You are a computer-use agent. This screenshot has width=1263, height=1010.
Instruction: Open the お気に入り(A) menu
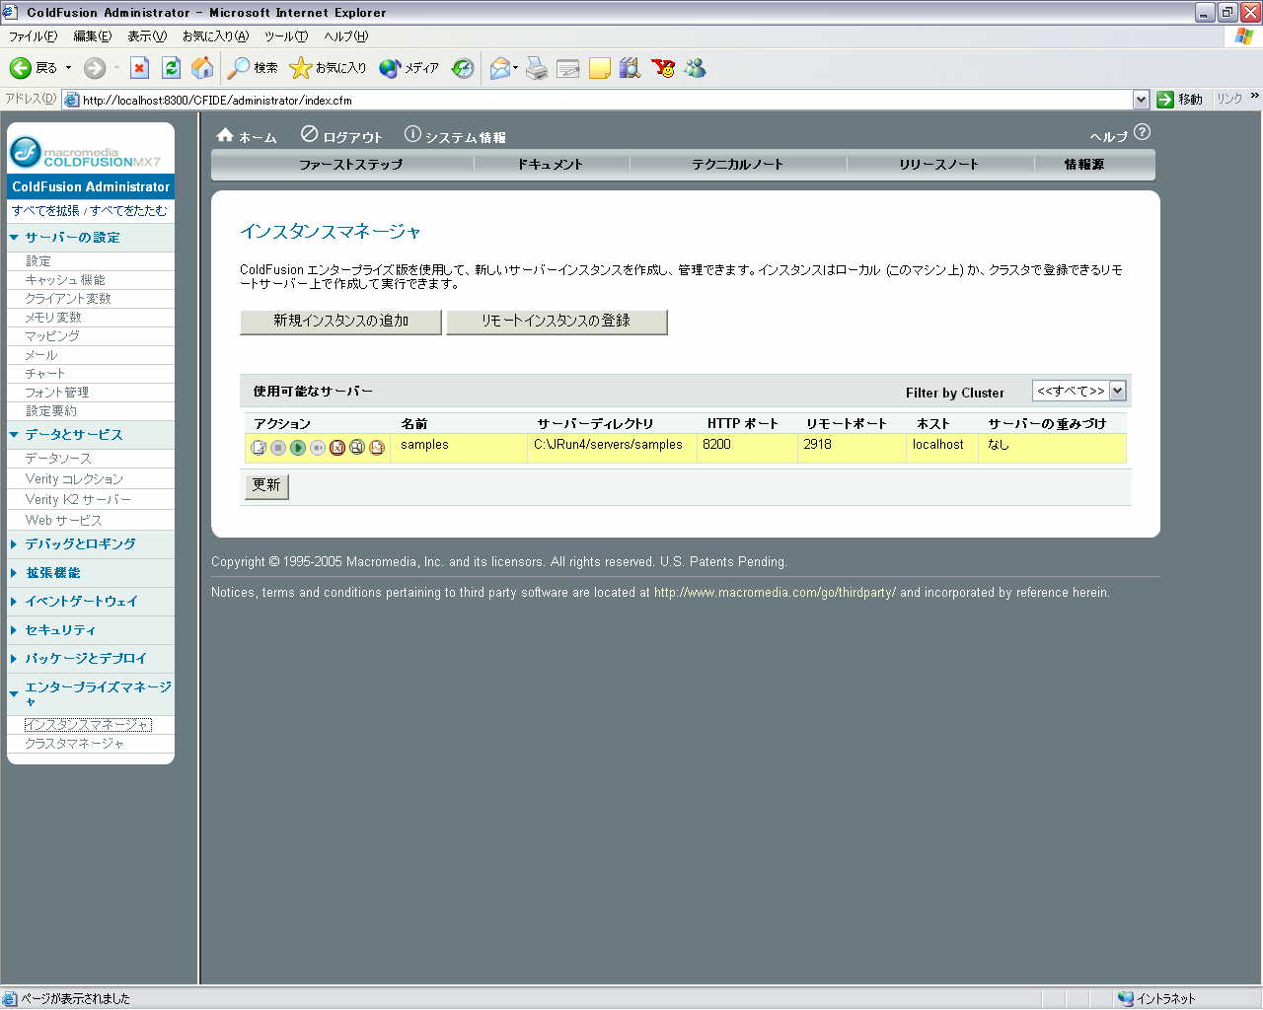point(215,36)
